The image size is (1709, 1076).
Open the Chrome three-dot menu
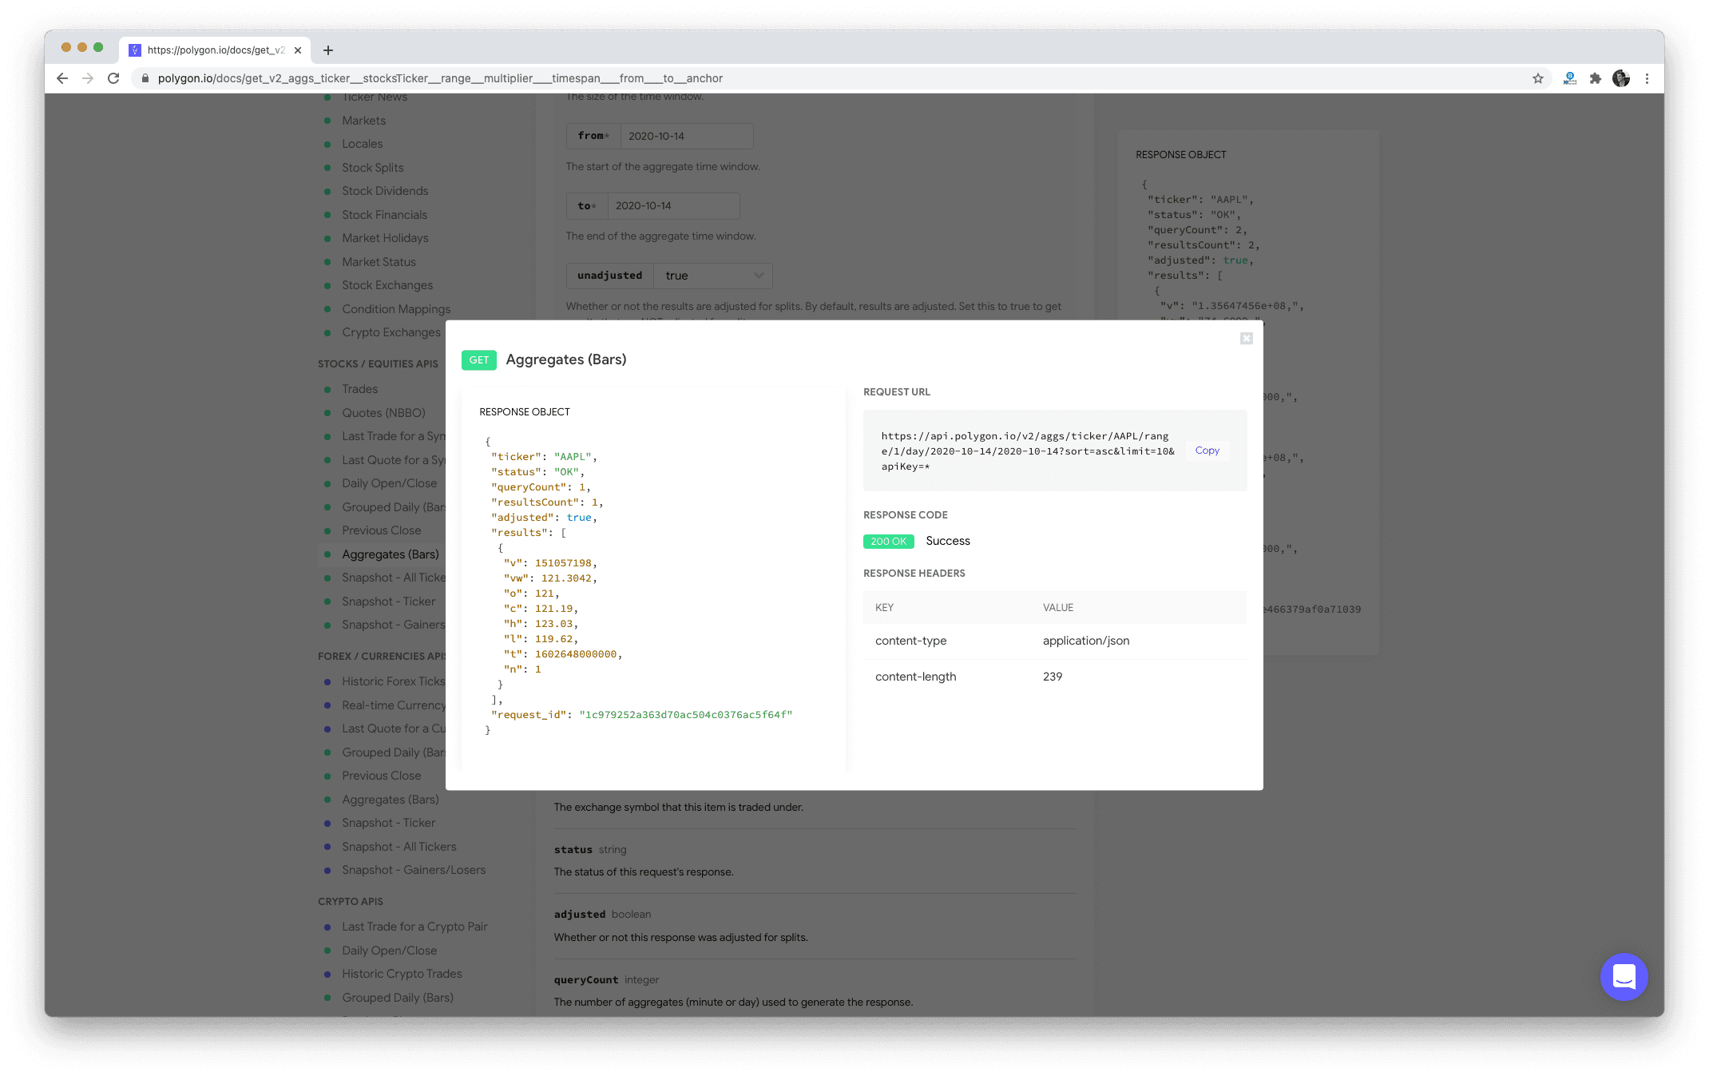[x=1647, y=78]
